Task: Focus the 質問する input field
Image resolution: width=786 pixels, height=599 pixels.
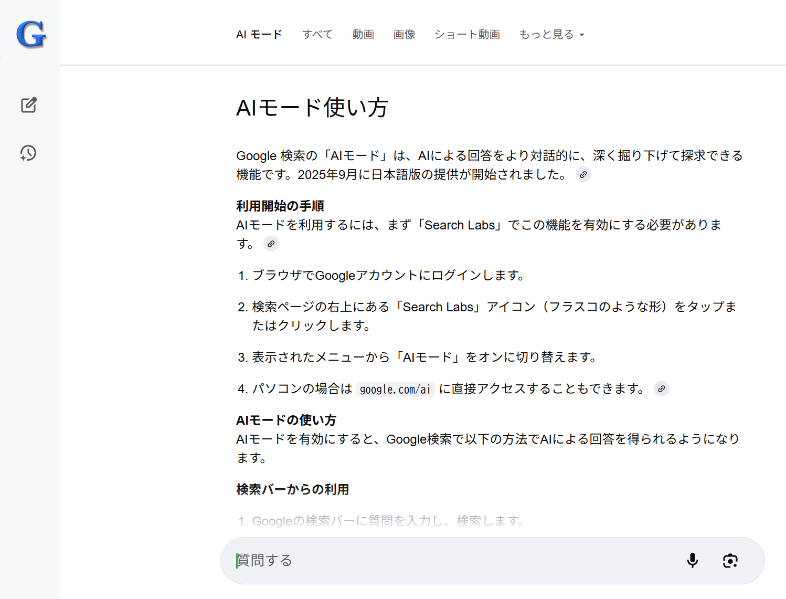Action: click(x=451, y=561)
